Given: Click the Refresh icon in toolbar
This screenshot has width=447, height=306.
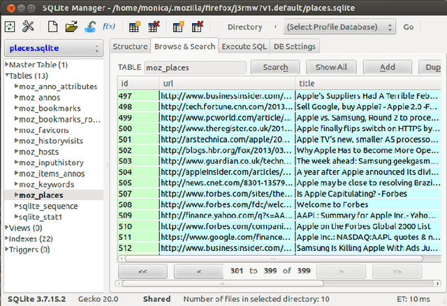Looking at the screenshot, I should tap(10, 27).
